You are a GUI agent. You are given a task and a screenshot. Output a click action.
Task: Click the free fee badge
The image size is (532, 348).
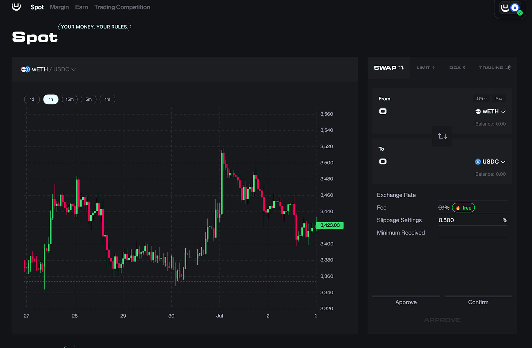point(463,208)
